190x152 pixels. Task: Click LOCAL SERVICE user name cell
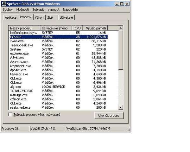(x=53, y=87)
